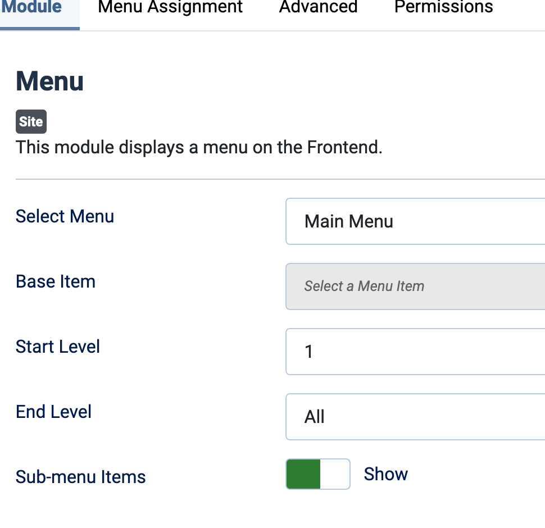Click the module description text
545x528 pixels.
(x=198, y=147)
